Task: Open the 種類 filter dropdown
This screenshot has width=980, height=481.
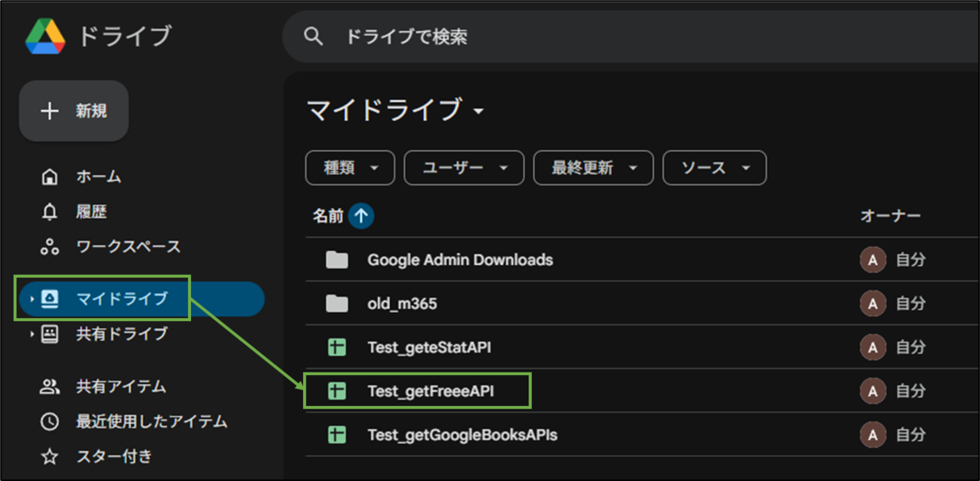Action: 350,168
